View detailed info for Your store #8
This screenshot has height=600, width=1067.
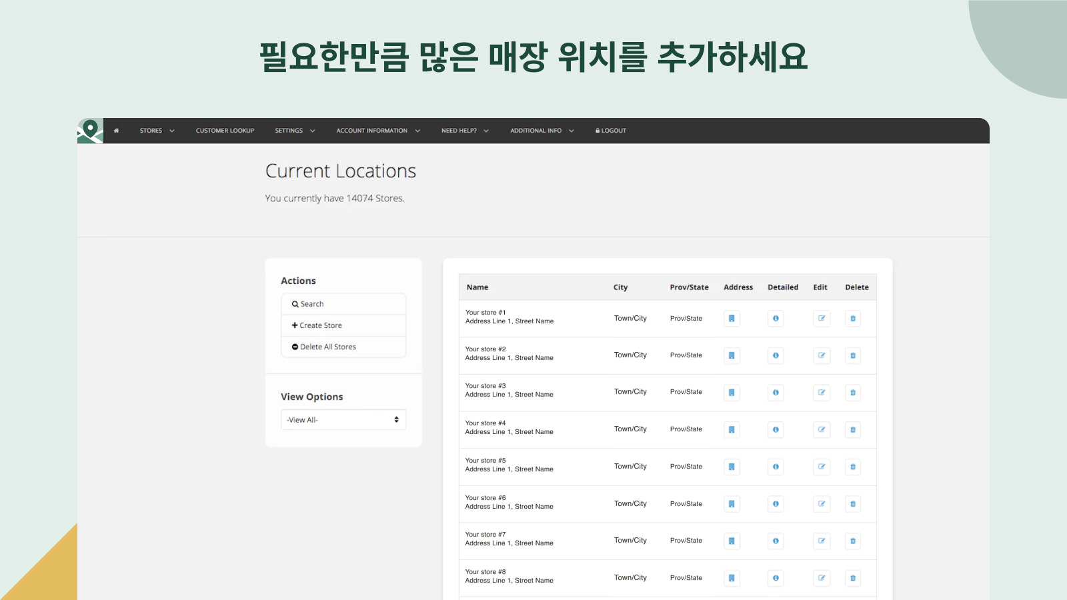pos(776,578)
